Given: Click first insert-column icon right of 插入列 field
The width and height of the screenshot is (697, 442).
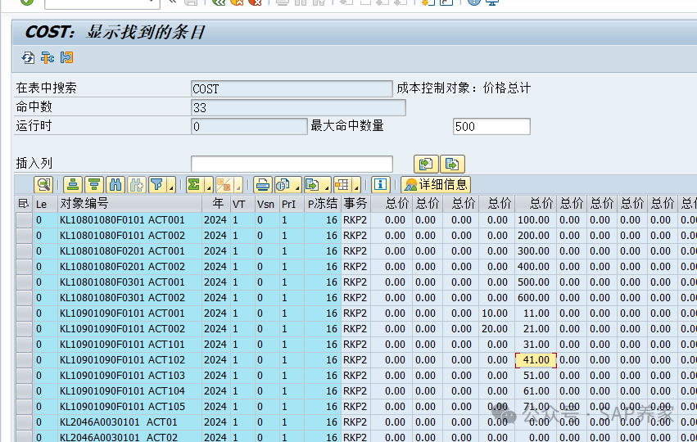Looking at the screenshot, I should click(x=426, y=164).
